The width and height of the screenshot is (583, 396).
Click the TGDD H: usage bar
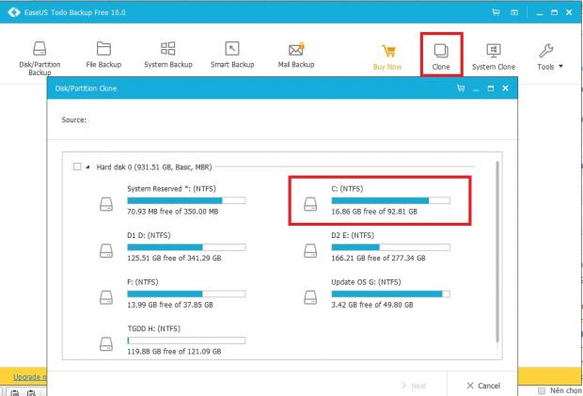[186, 340]
